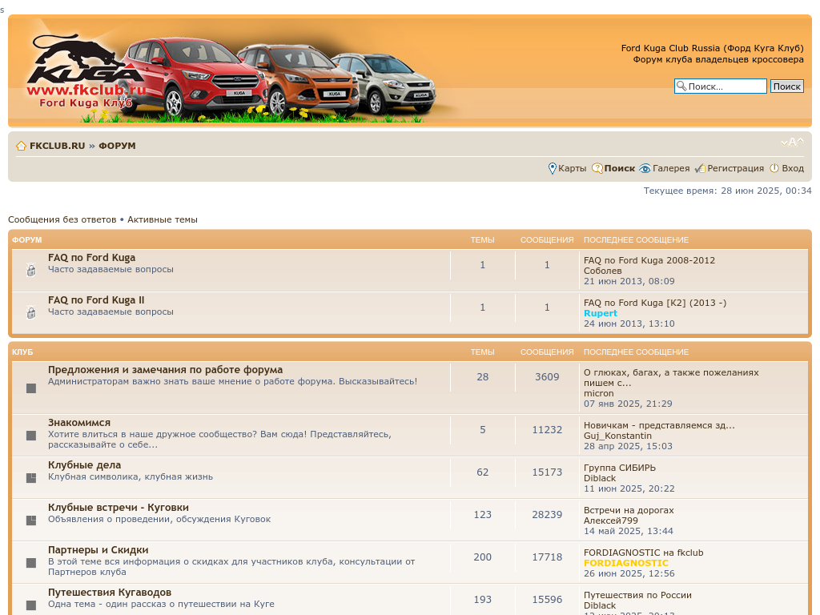This screenshot has height=615, width=820.
Task: Open forum FAQ по Ford Kuga II
Action: pos(96,300)
